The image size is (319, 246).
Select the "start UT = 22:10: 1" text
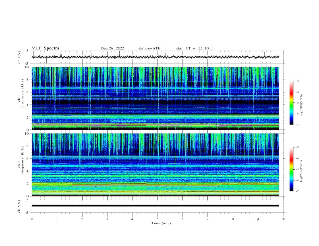tap(195, 48)
